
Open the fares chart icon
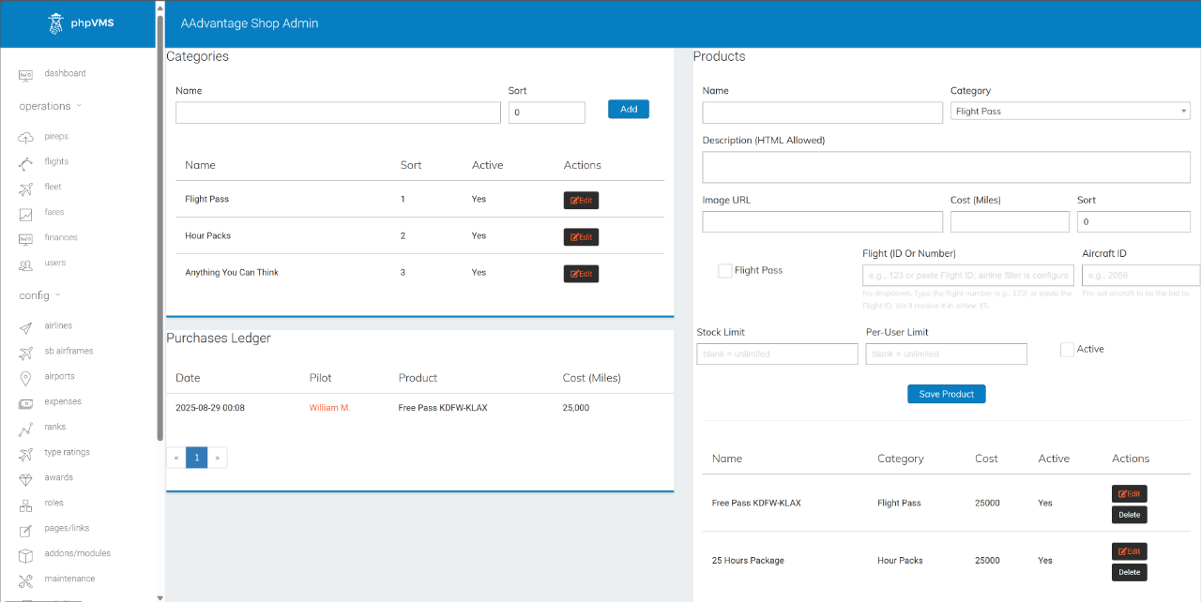pos(26,214)
